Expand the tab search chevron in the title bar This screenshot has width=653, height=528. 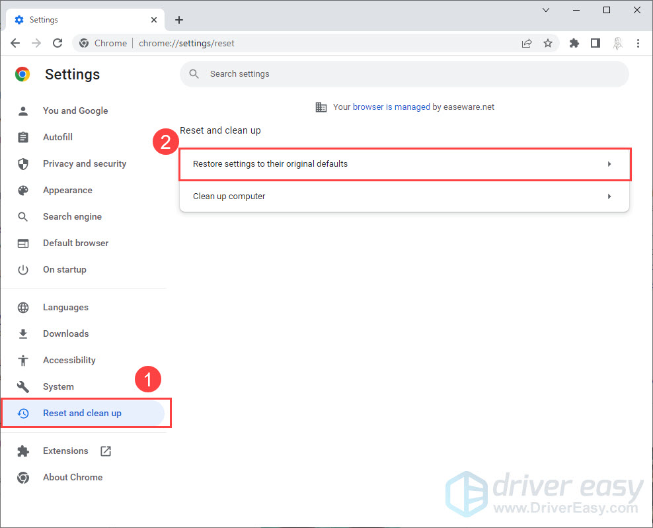tap(546, 10)
